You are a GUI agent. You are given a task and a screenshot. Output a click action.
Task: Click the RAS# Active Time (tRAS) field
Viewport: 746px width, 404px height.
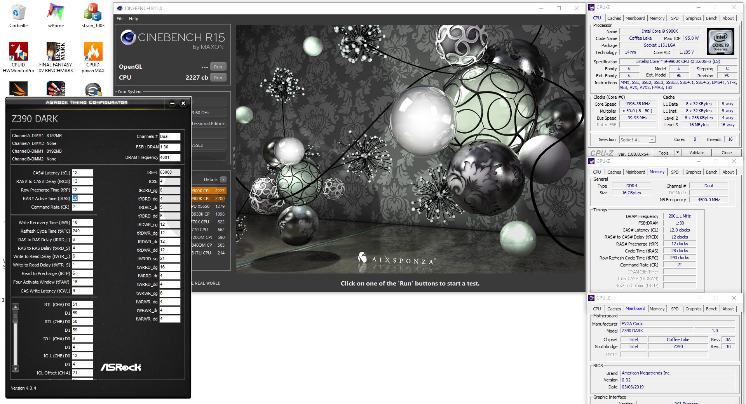[x=82, y=199]
